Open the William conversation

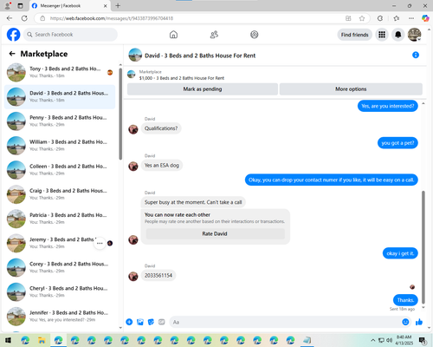click(60, 146)
